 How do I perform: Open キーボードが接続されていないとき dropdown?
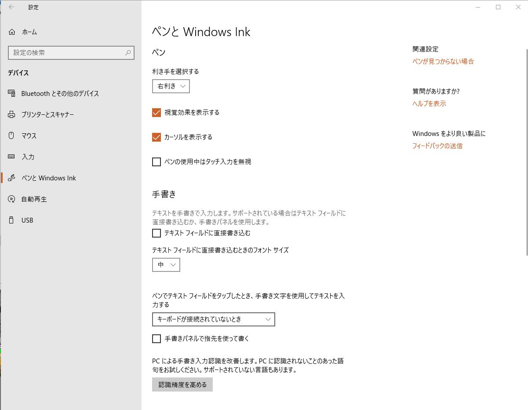point(214,319)
